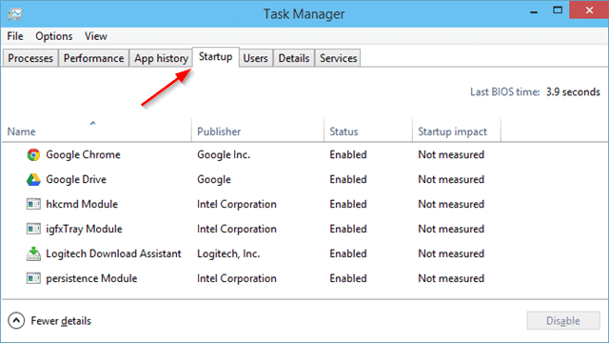609x343 pixels.
Task: Sort by the Publisher column header
Action: click(258, 131)
